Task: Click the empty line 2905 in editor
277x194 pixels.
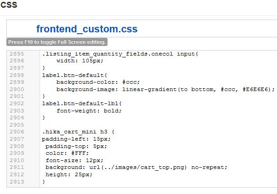Action: point(137,125)
